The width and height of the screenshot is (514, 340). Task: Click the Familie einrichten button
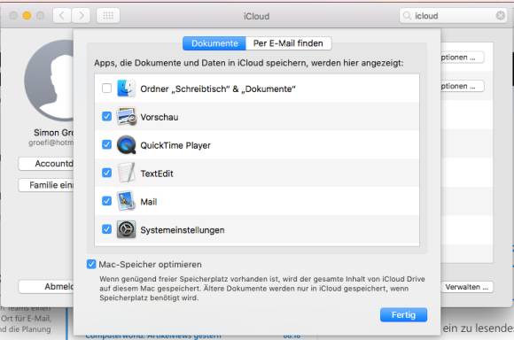tap(46, 185)
